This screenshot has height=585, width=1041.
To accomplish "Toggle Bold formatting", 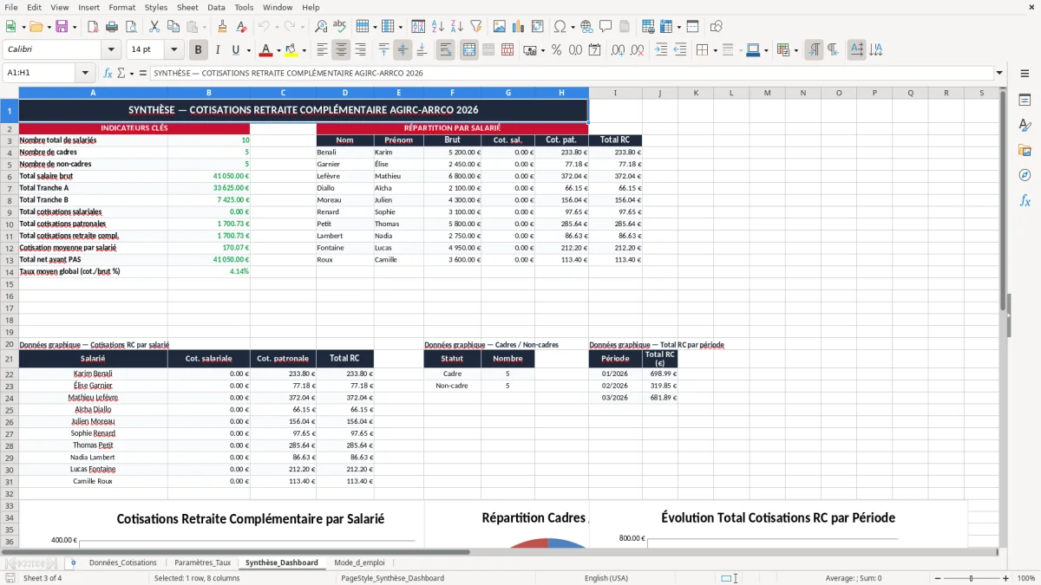I will pos(198,50).
